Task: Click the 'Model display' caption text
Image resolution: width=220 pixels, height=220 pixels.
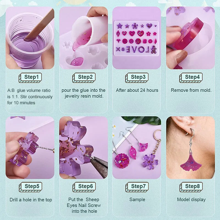Action: tap(191, 200)
